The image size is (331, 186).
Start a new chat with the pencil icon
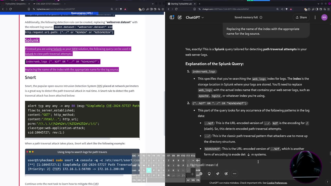coord(179,17)
